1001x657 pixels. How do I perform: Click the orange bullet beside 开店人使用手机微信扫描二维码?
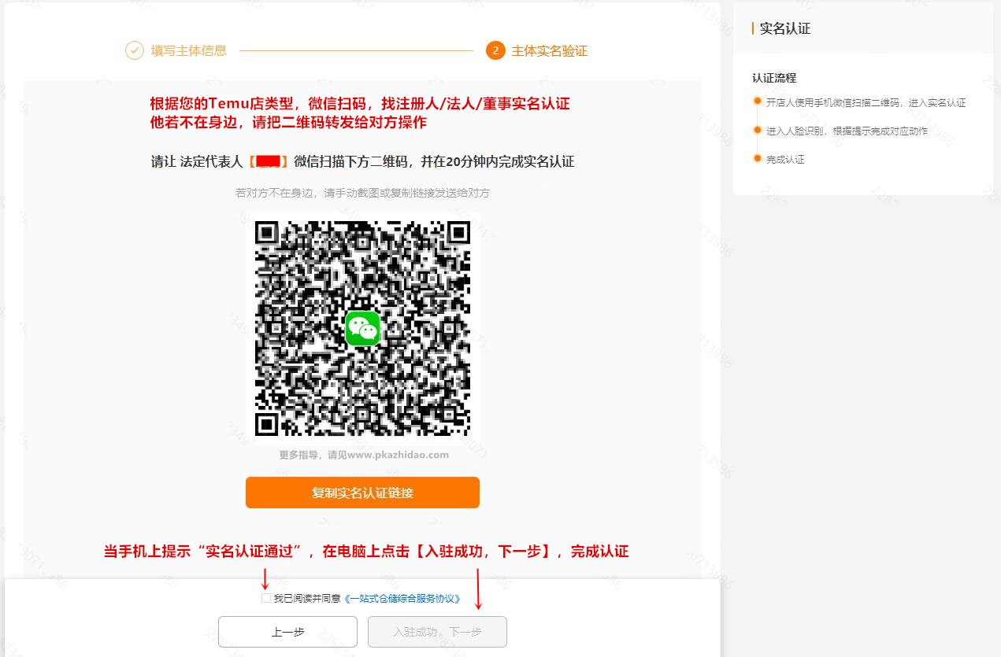(757, 103)
